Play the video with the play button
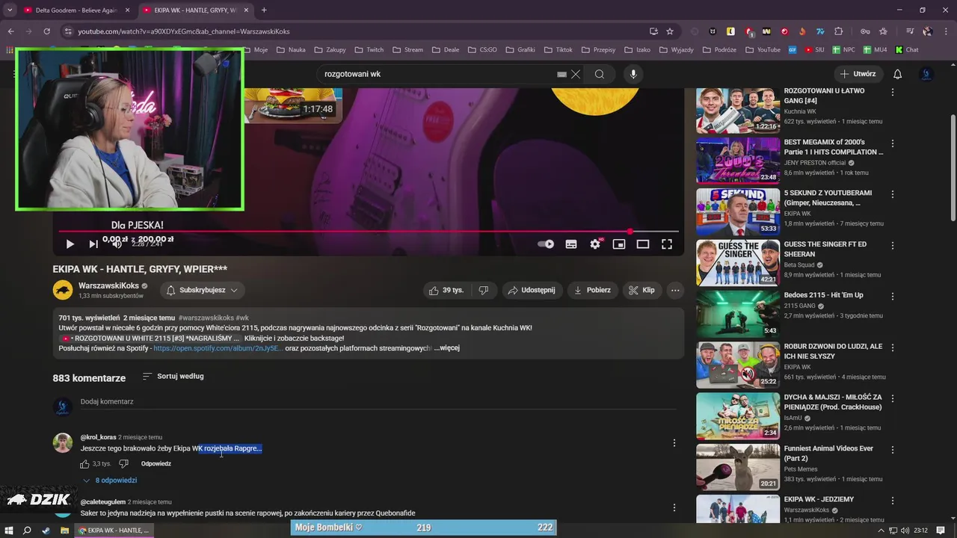The width and height of the screenshot is (957, 538). (70, 244)
